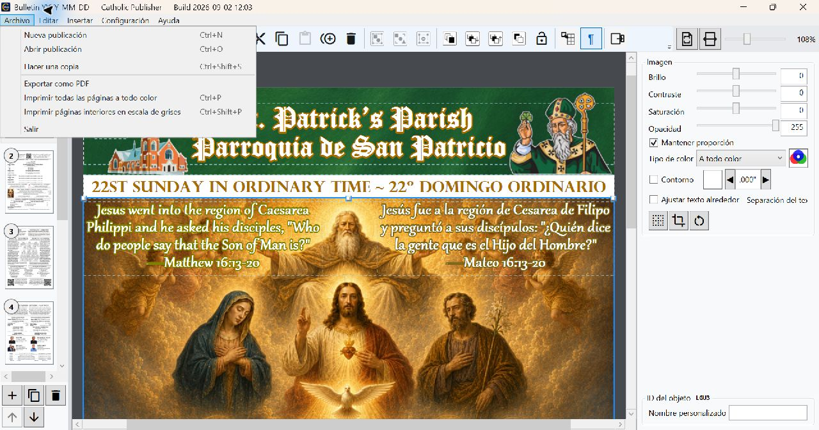Click the duplicate page icon below thumbnails
Image resolution: width=819 pixels, height=430 pixels.
click(34, 395)
